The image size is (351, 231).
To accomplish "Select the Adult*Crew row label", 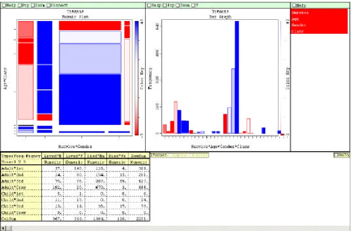I will pyautogui.click(x=21, y=187).
